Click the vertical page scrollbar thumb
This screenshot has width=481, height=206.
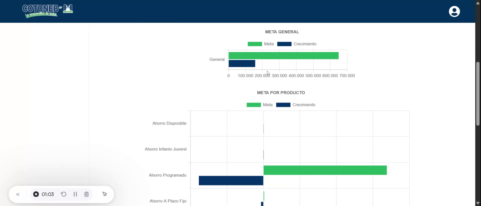pos(478,93)
